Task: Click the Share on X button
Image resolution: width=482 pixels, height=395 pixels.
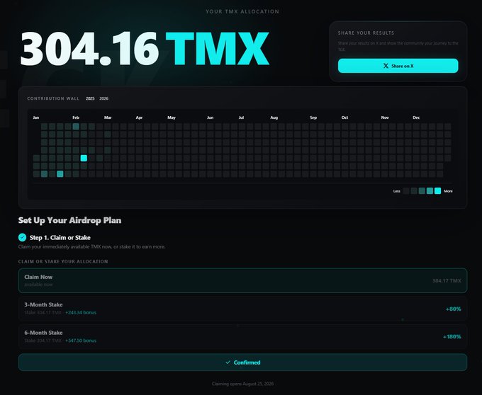Action: pyautogui.click(x=398, y=66)
